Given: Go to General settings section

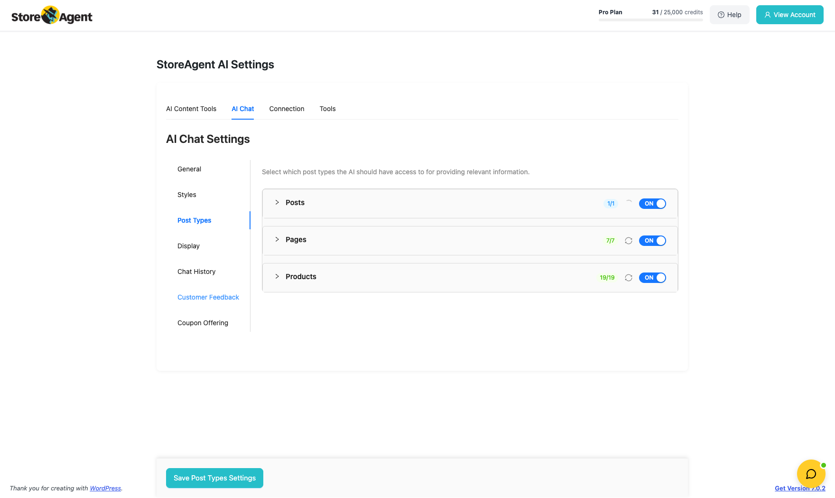Looking at the screenshot, I should [189, 169].
